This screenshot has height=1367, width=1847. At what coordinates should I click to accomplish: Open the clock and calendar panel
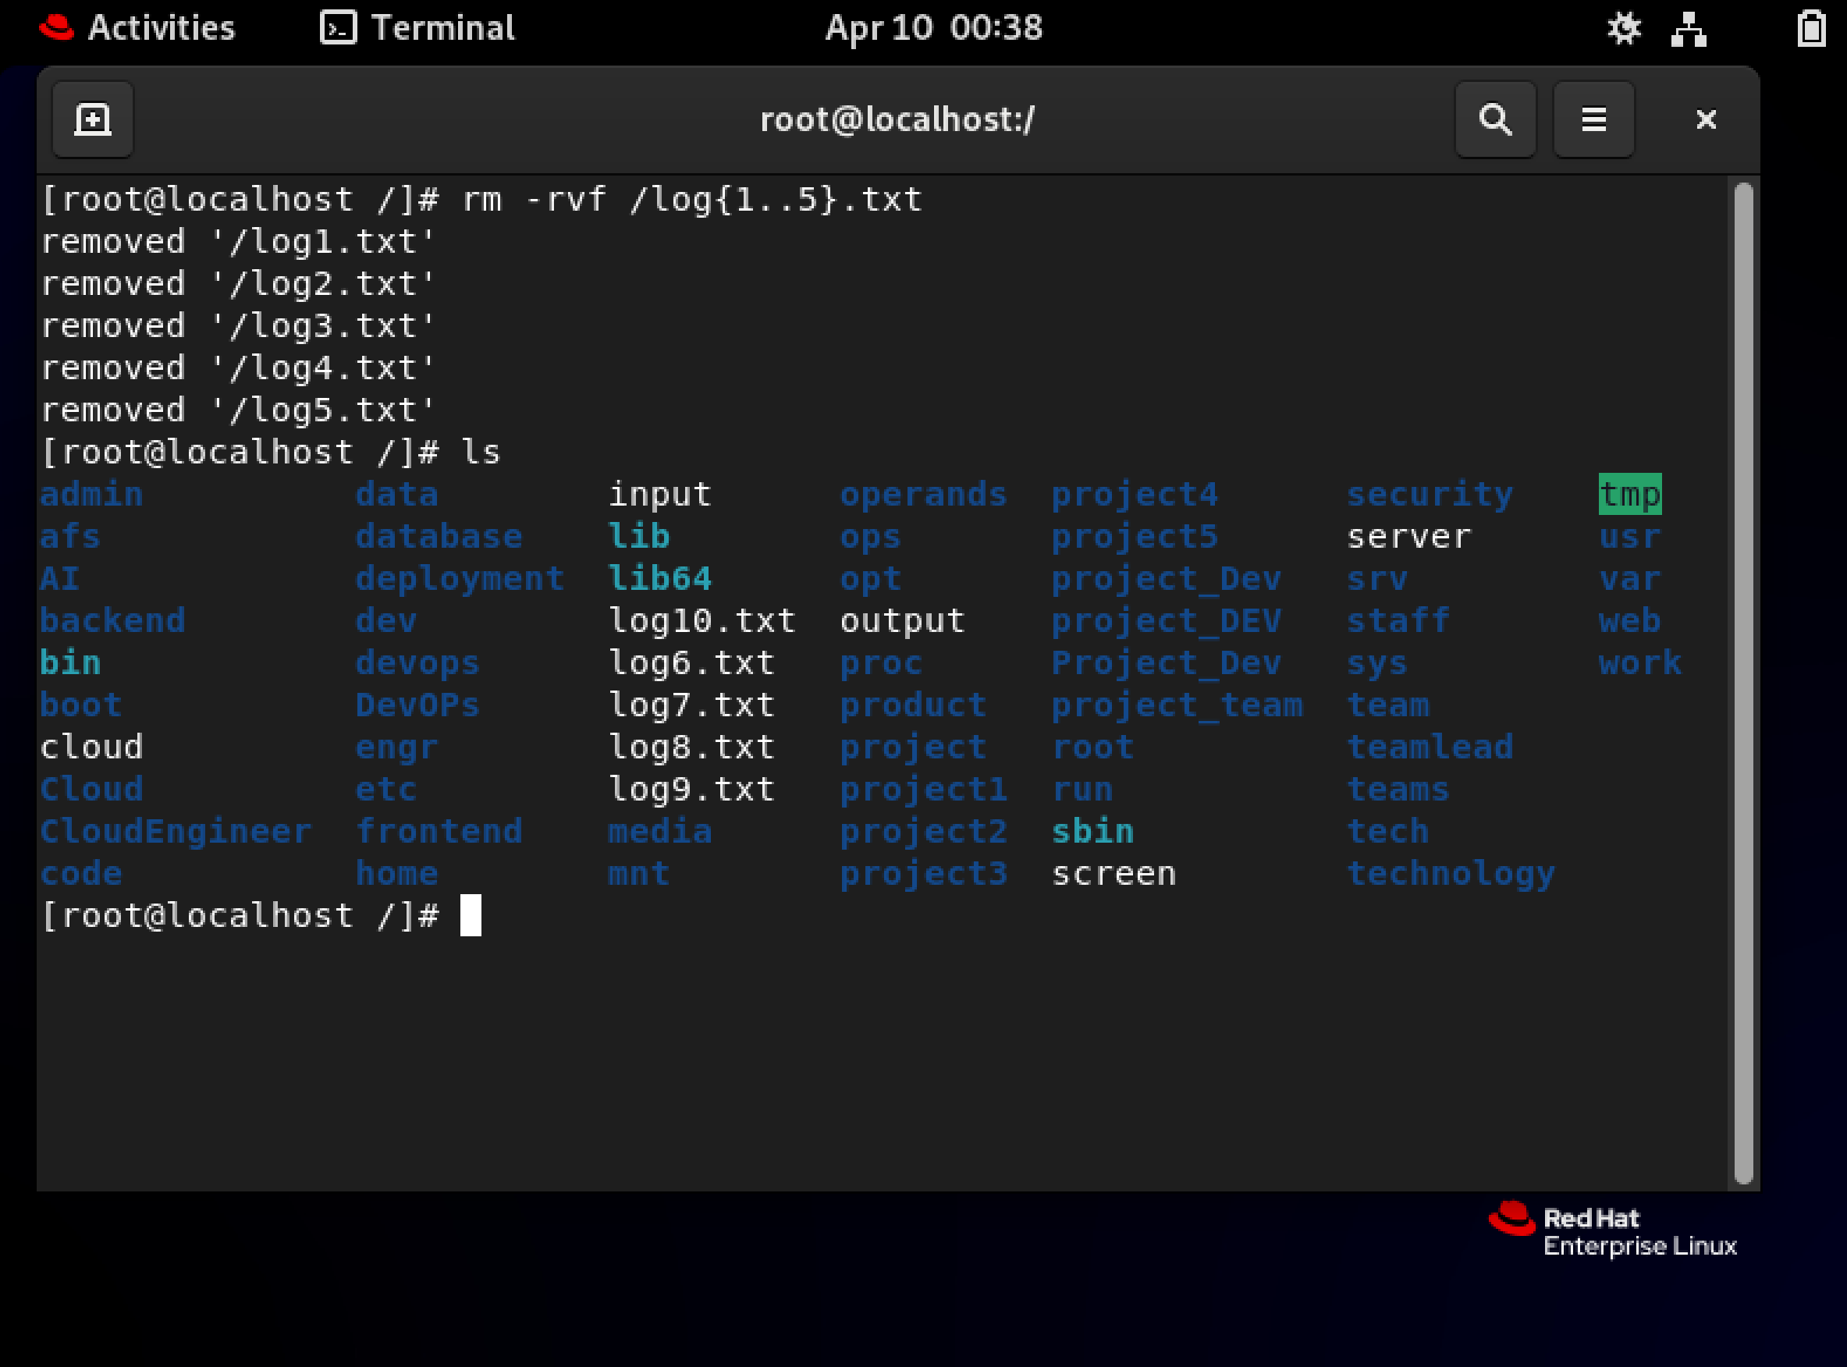933,28
